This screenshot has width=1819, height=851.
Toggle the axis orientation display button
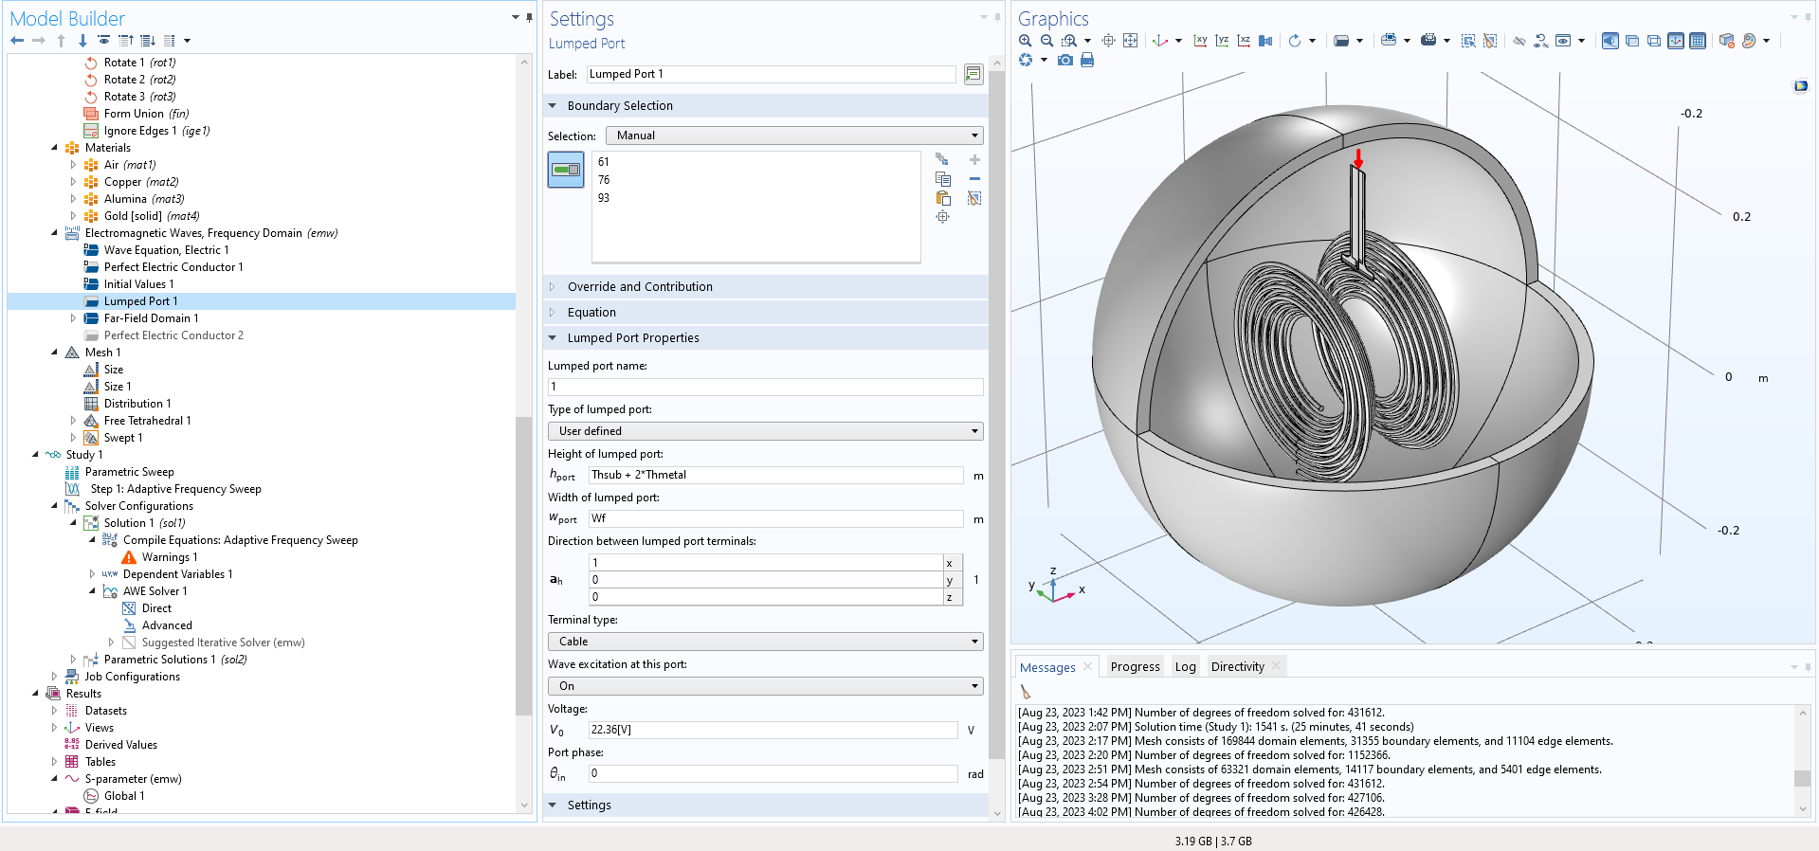pyautogui.click(x=1676, y=41)
